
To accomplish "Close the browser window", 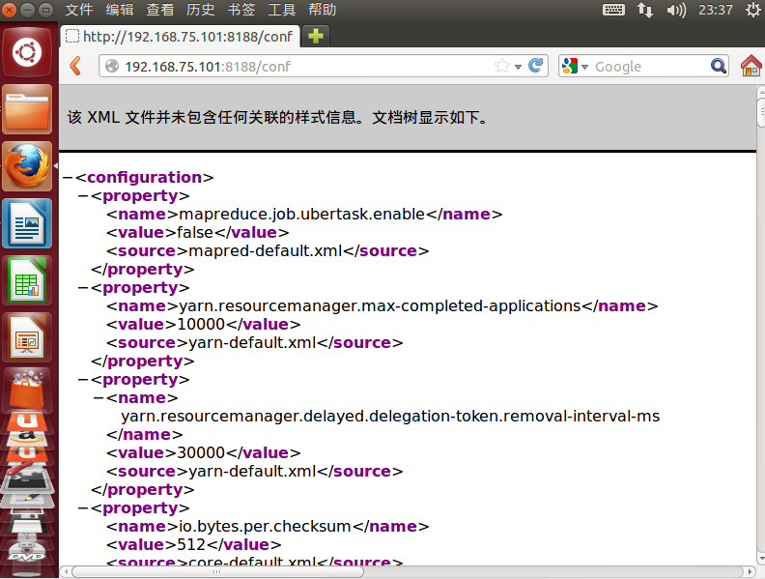I will click(x=9, y=10).
